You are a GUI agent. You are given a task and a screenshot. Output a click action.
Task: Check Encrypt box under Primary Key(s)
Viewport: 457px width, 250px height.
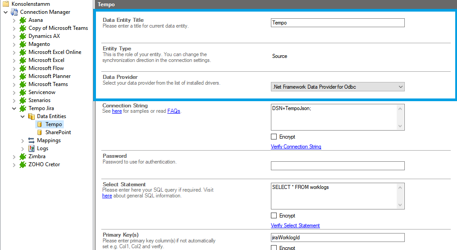pyautogui.click(x=274, y=248)
